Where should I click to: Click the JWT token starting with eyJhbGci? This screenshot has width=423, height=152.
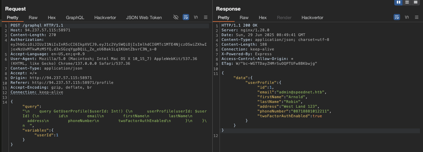coord(109,47)
